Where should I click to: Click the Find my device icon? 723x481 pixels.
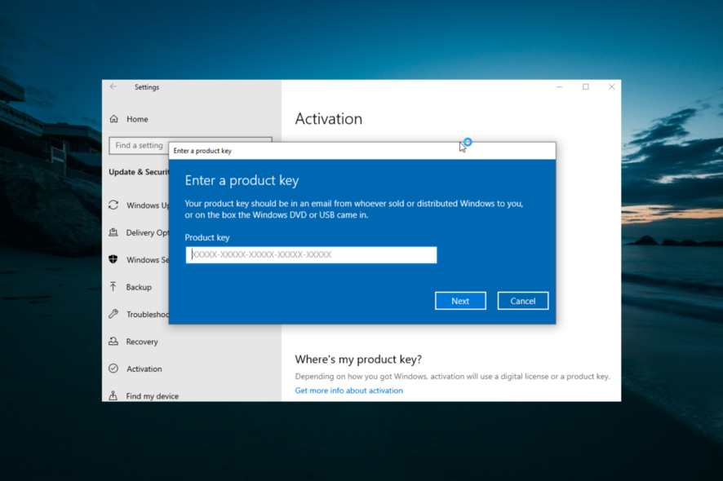coord(114,396)
